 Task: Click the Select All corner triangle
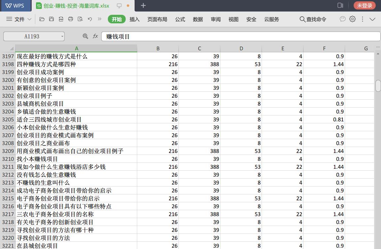tap(12, 48)
